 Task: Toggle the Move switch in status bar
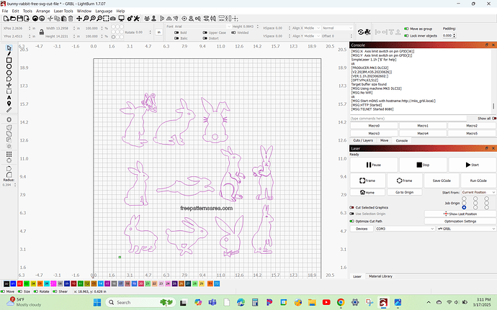click(3, 291)
